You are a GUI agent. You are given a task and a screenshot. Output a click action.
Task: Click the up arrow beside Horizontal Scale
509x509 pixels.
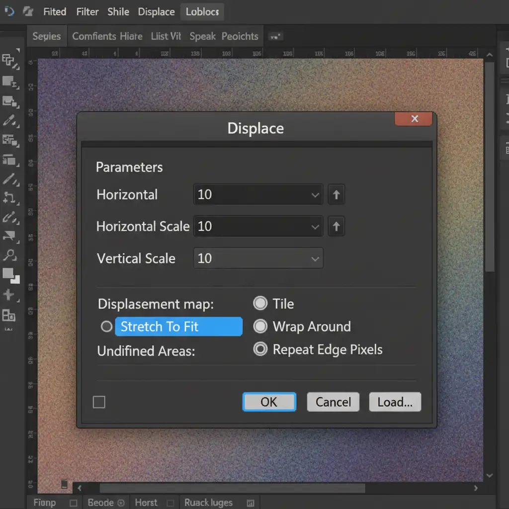click(x=336, y=227)
